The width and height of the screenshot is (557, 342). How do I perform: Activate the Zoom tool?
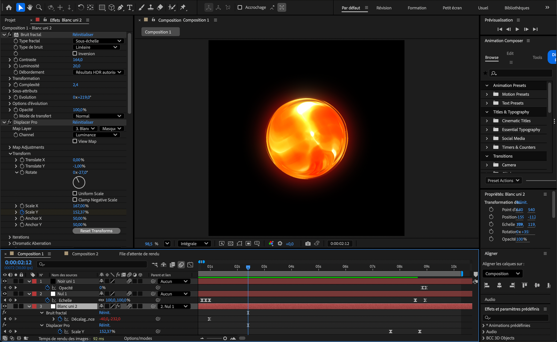39,7
